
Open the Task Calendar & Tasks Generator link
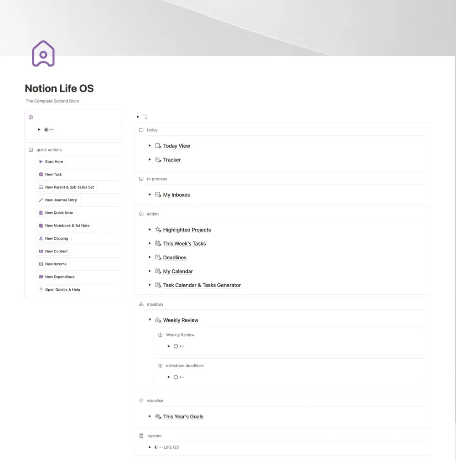coord(202,285)
